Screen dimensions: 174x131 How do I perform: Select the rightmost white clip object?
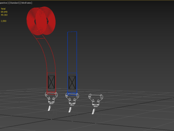click(x=96, y=100)
